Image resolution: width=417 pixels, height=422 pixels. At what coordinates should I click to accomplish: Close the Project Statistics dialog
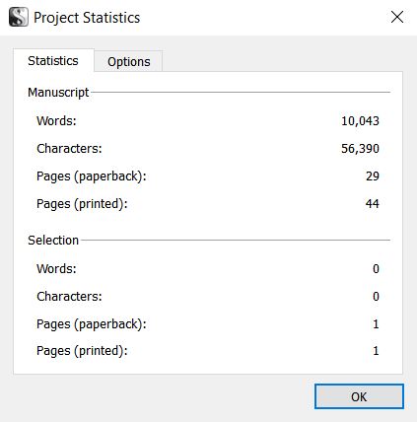[x=397, y=17]
